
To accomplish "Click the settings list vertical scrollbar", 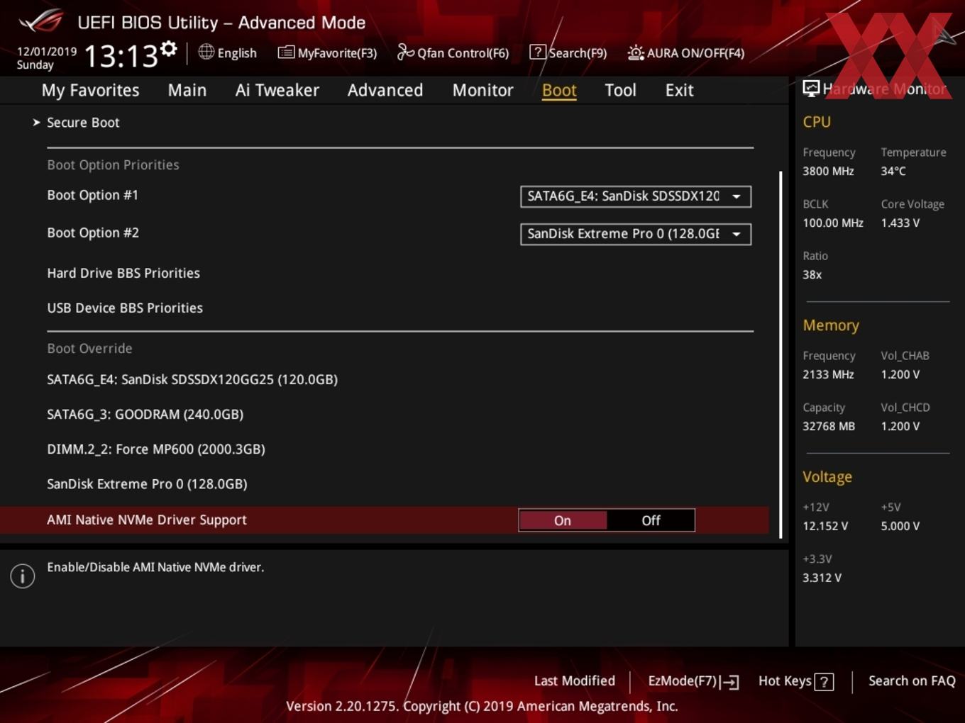I will coord(781,354).
